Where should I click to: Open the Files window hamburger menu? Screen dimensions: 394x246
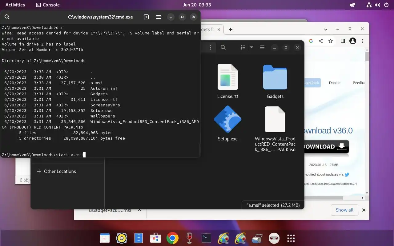tap(262, 47)
